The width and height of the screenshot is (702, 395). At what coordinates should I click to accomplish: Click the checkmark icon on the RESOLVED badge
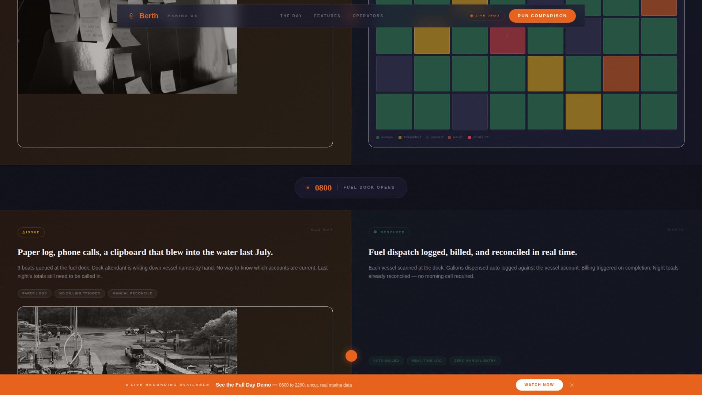coord(375,232)
